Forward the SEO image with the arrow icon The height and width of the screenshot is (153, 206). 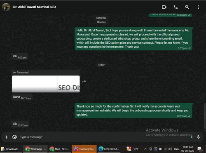pyautogui.click(x=84, y=81)
